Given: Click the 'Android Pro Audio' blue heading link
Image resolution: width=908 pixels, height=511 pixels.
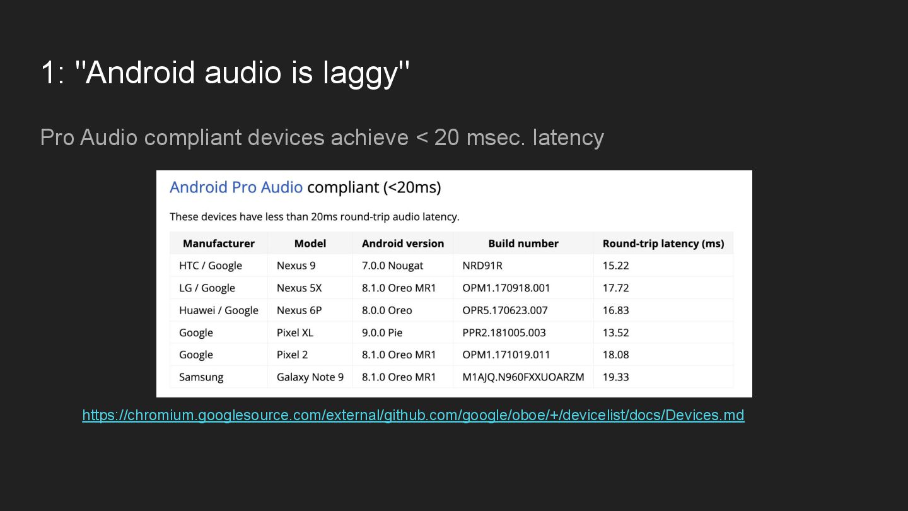Looking at the screenshot, I should pyautogui.click(x=236, y=187).
